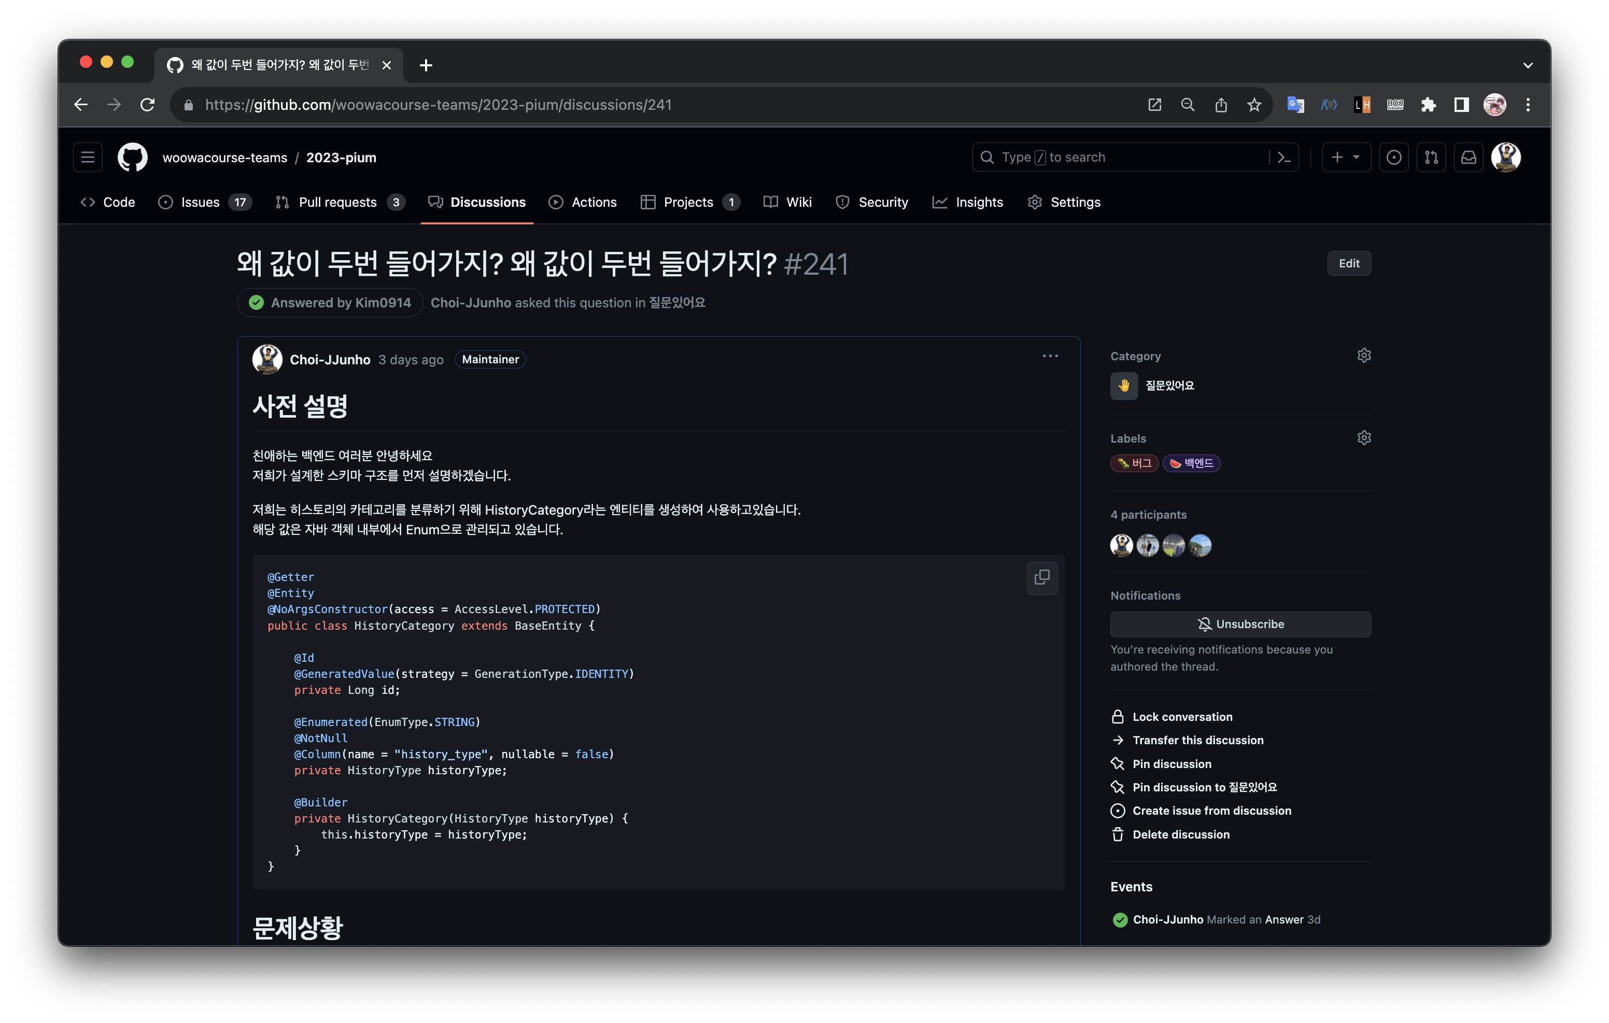Focus the Type / to search field
Image resolution: width=1609 pixels, height=1023 pixels.
click(1123, 158)
